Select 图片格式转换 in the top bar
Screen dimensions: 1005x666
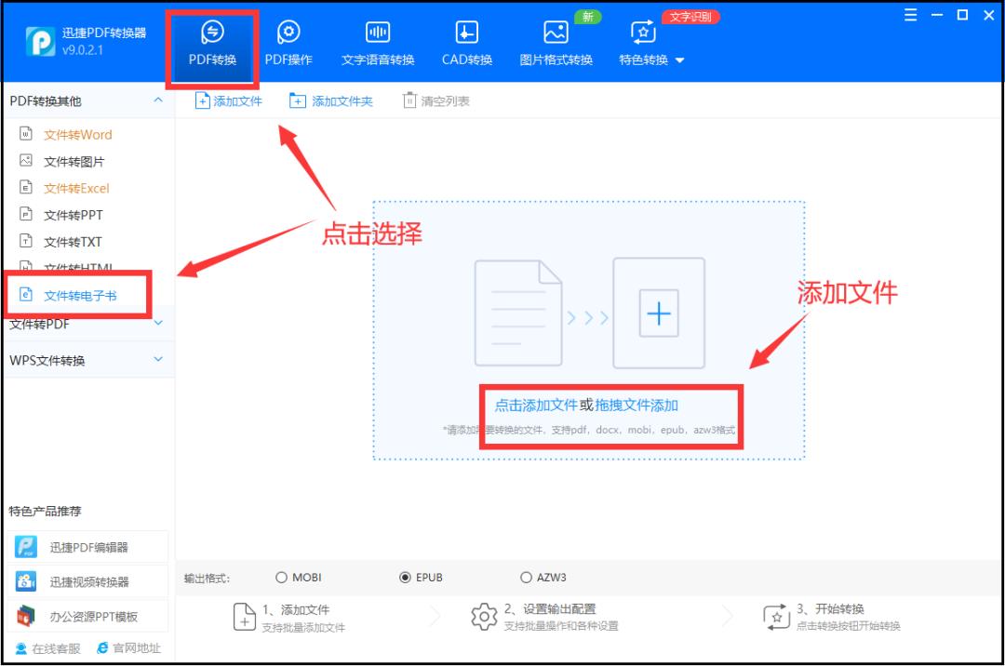tap(554, 42)
